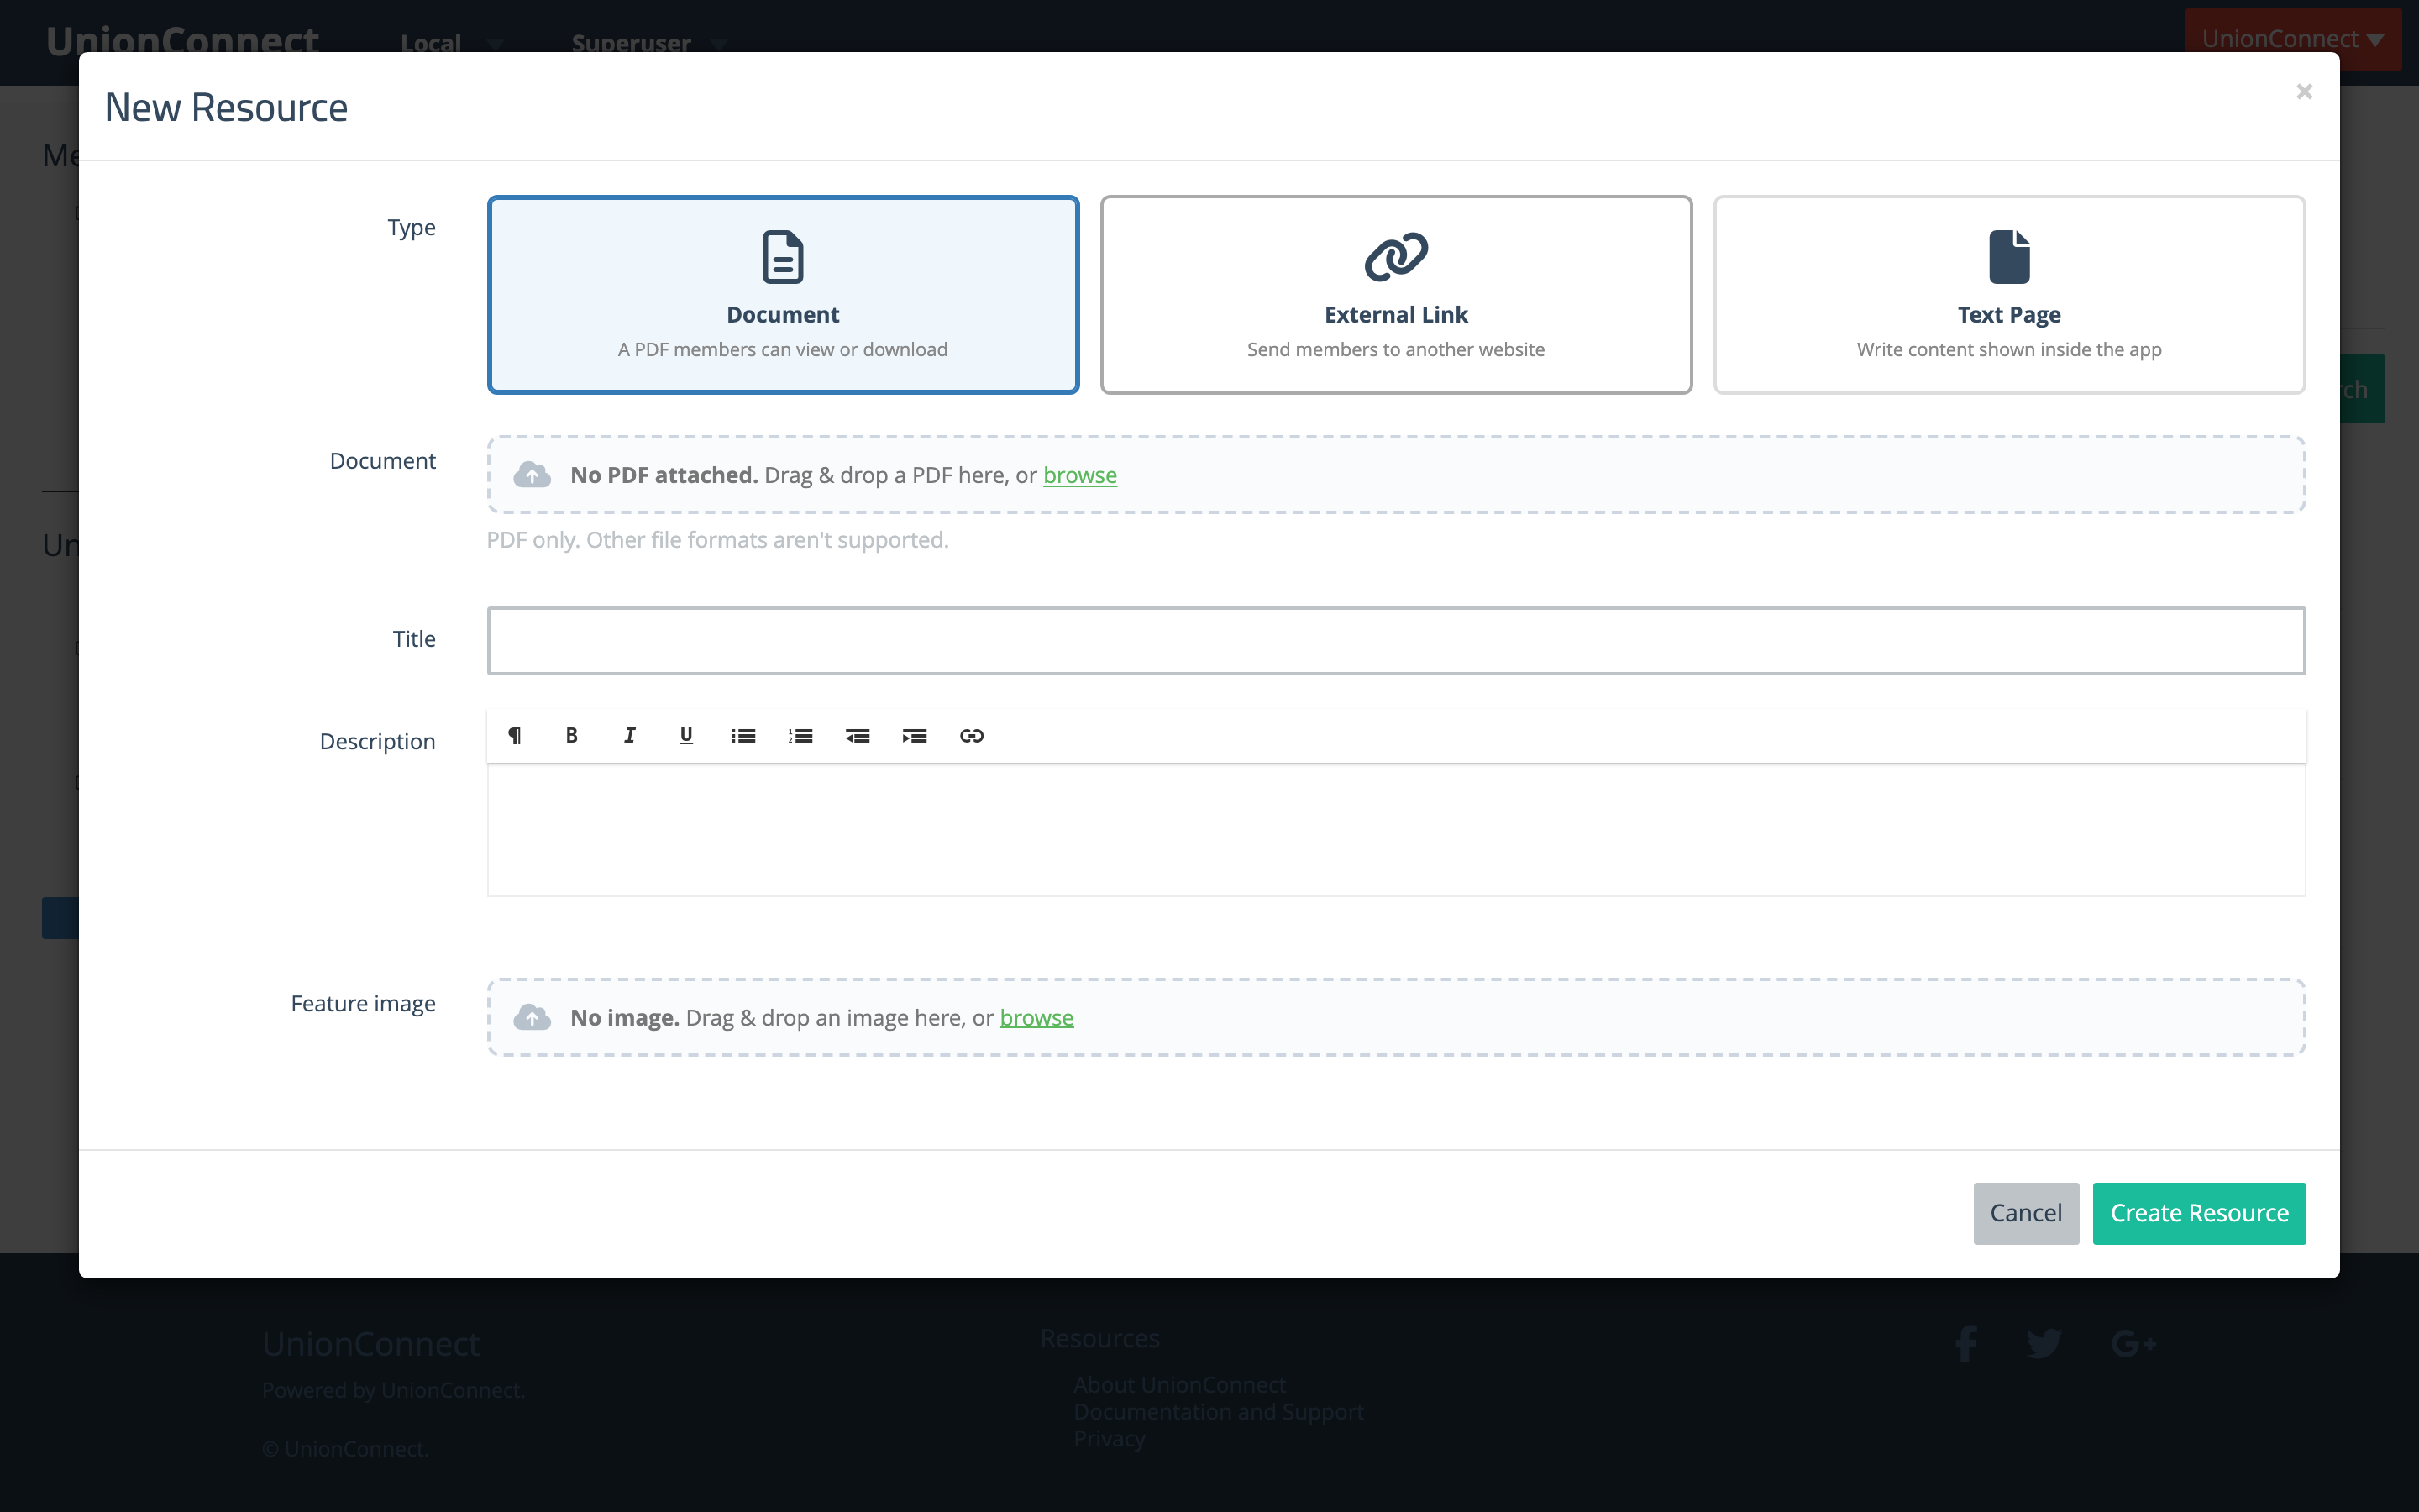Open the Privacy footer link
This screenshot has height=1512, width=2419.
point(1110,1438)
